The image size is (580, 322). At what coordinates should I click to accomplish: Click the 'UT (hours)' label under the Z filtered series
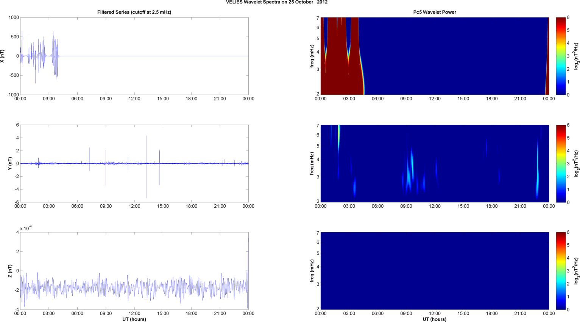click(x=134, y=319)
